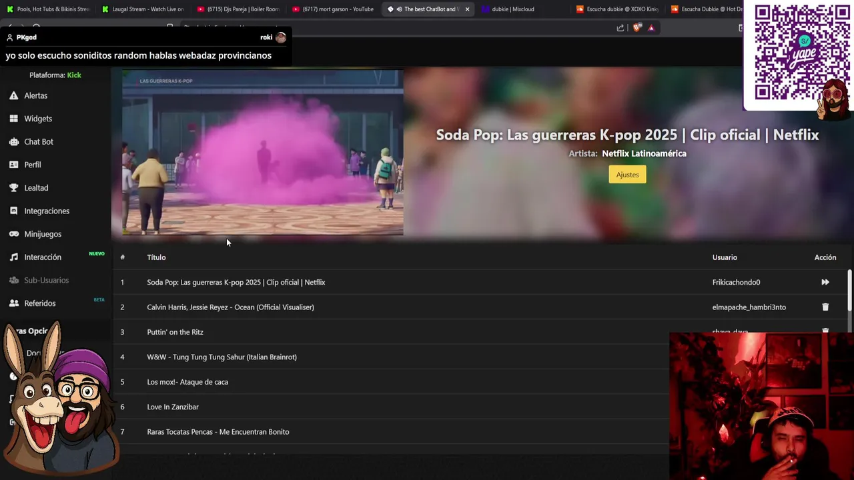Open Lealtad menu item

(x=36, y=188)
